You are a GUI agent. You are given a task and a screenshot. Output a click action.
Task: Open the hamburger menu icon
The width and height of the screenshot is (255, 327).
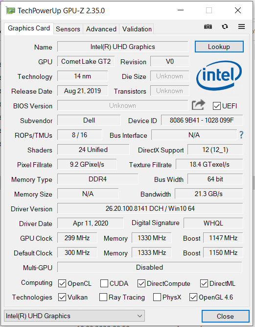coord(241,26)
